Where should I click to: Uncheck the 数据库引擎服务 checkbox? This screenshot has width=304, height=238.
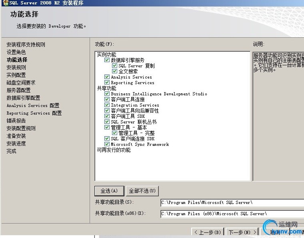click(x=107, y=60)
